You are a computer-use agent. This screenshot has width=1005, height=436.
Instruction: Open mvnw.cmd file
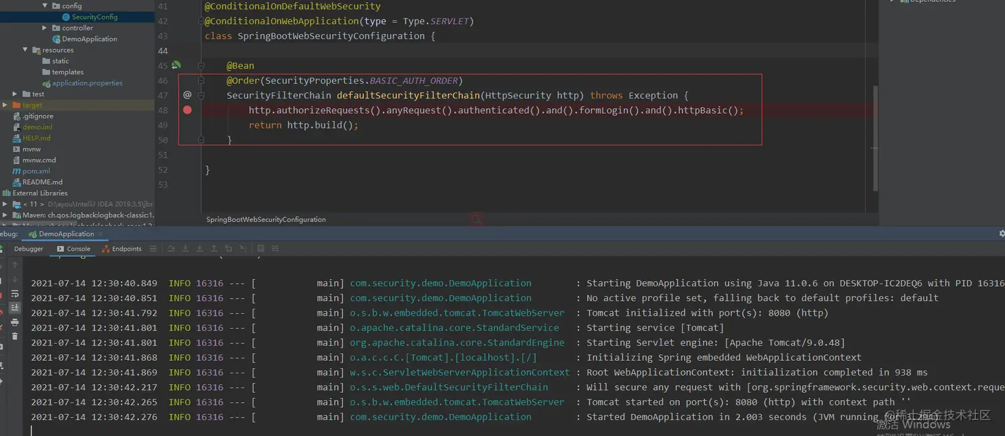point(34,160)
